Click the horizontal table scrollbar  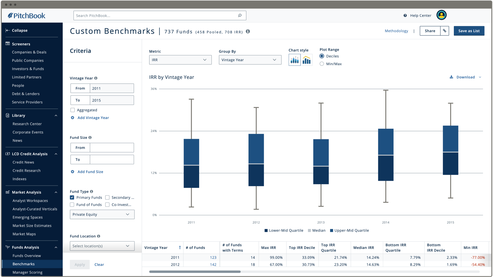[x=195, y=272]
